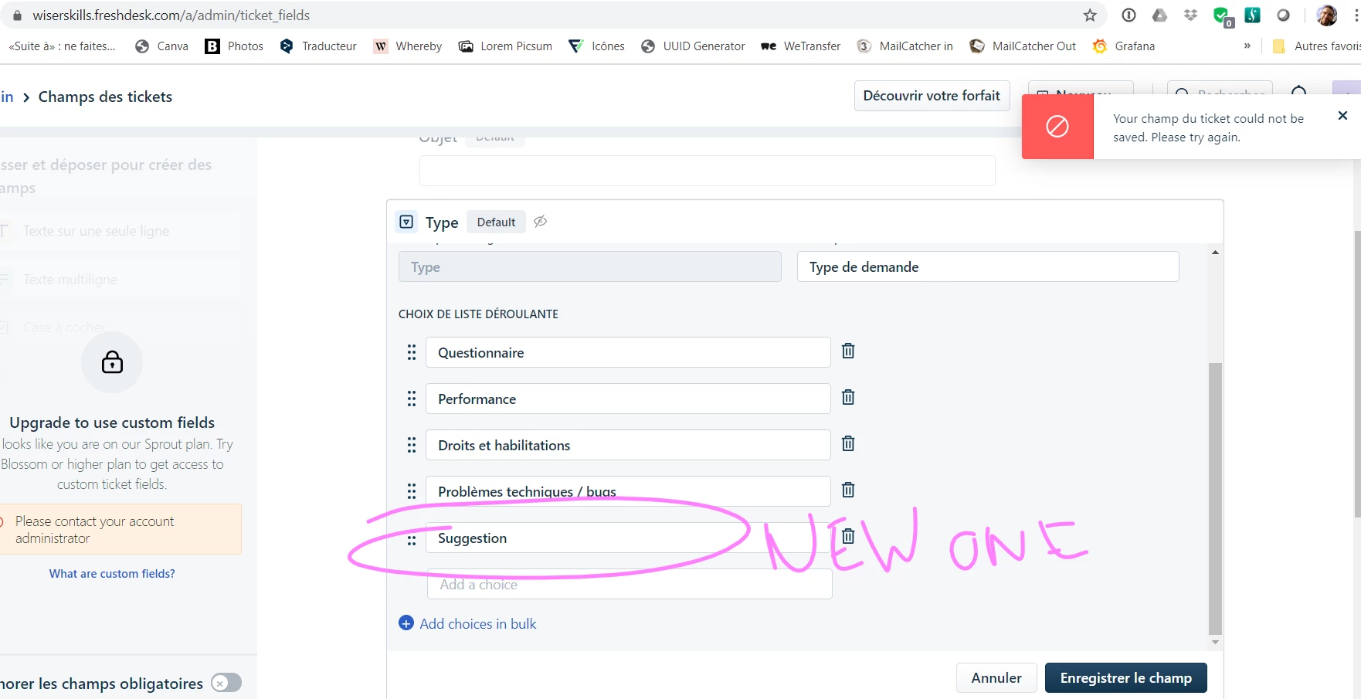Open the Traducteur bookmark

click(318, 46)
